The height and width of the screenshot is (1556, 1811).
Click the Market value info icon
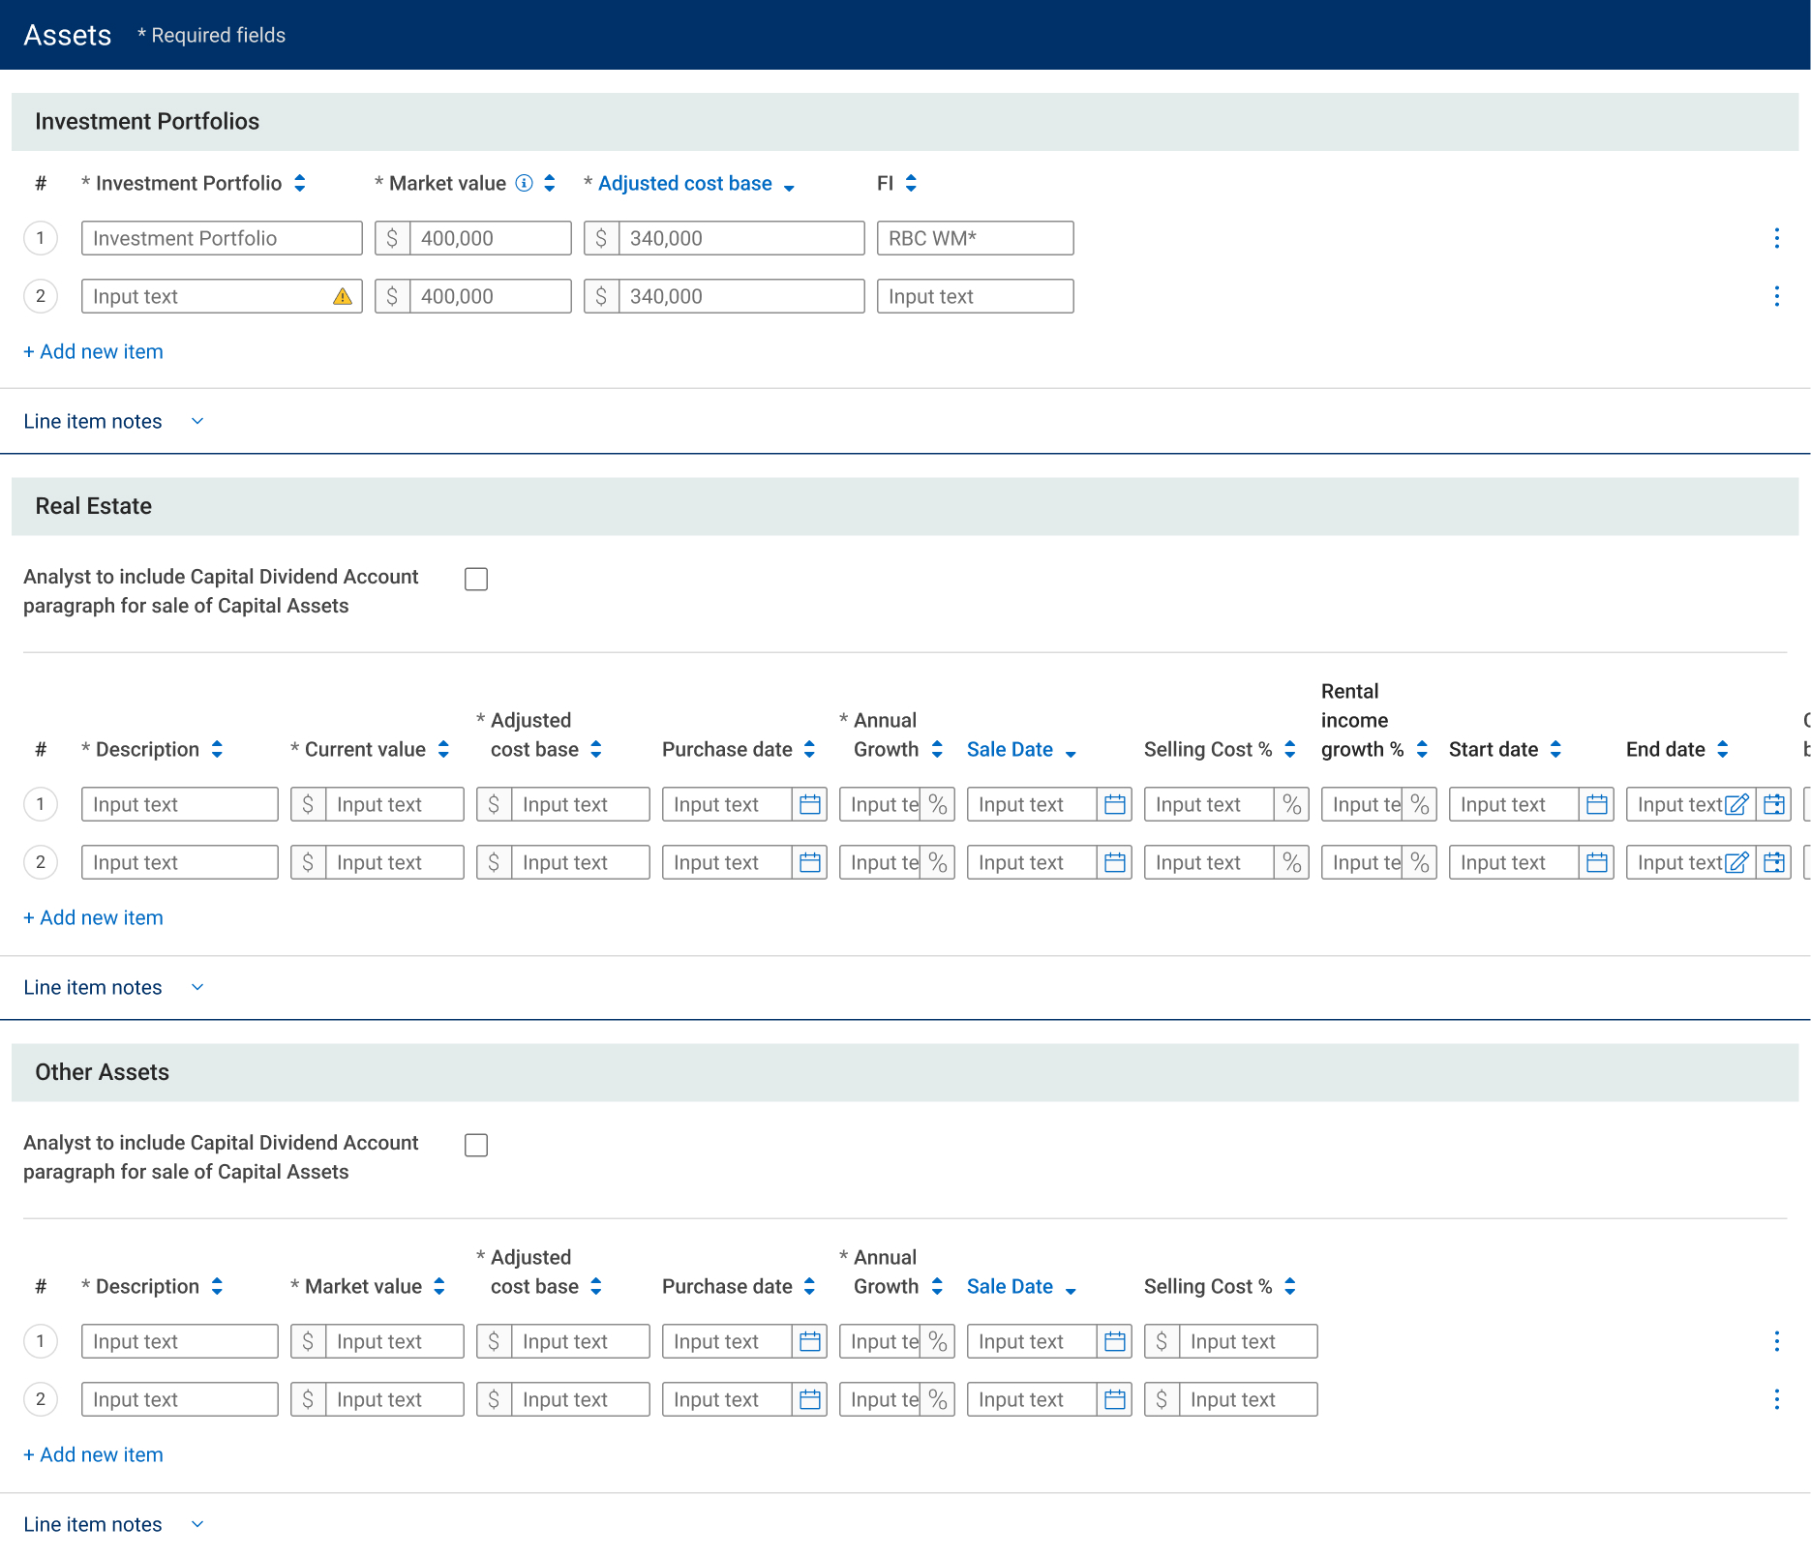(x=524, y=183)
